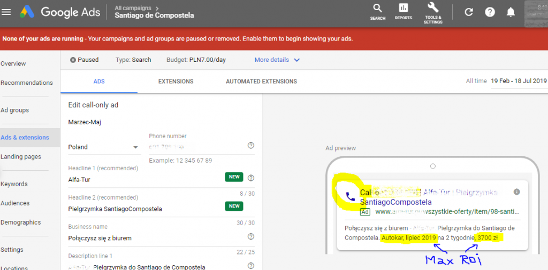Click NEW badge beside Headline 2
Screen dimensions: 548x270
(x=234, y=207)
